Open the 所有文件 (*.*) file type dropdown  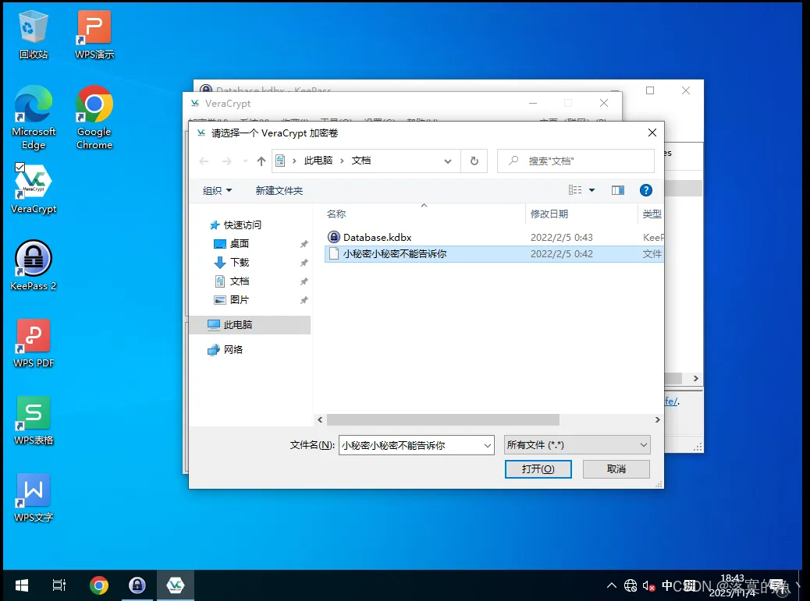pyautogui.click(x=577, y=444)
